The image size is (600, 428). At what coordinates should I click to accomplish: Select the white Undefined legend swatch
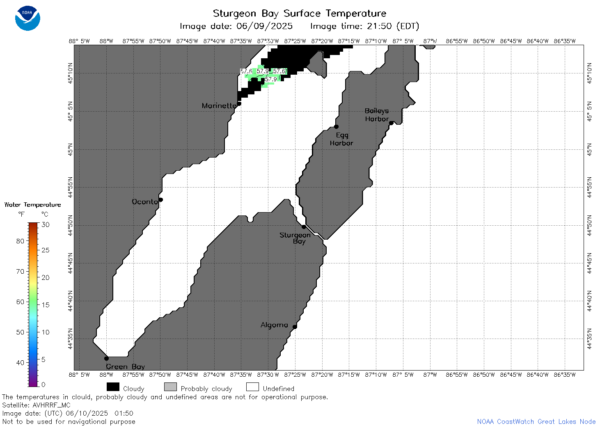point(252,387)
